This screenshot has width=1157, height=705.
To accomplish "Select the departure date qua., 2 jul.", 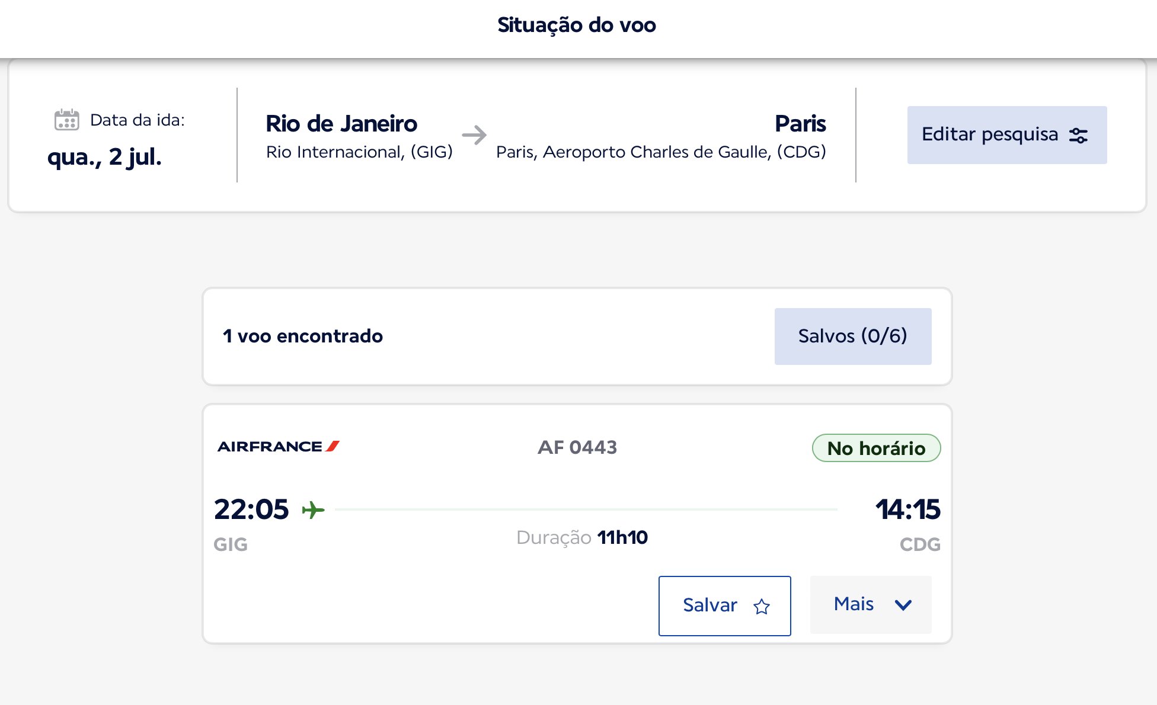I will [104, 157].
